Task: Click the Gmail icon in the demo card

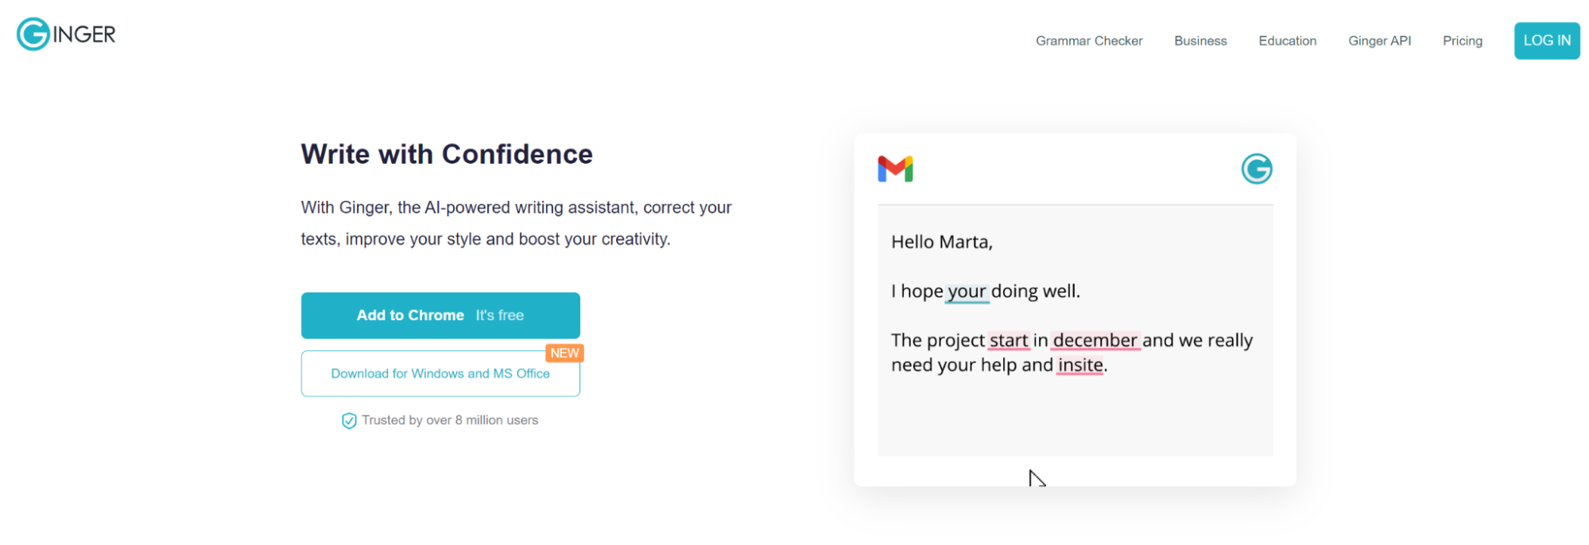Action: (895, 169)
